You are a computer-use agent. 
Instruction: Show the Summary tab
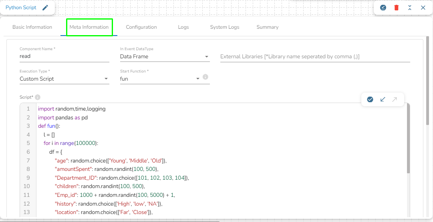[x=268, y=27]
